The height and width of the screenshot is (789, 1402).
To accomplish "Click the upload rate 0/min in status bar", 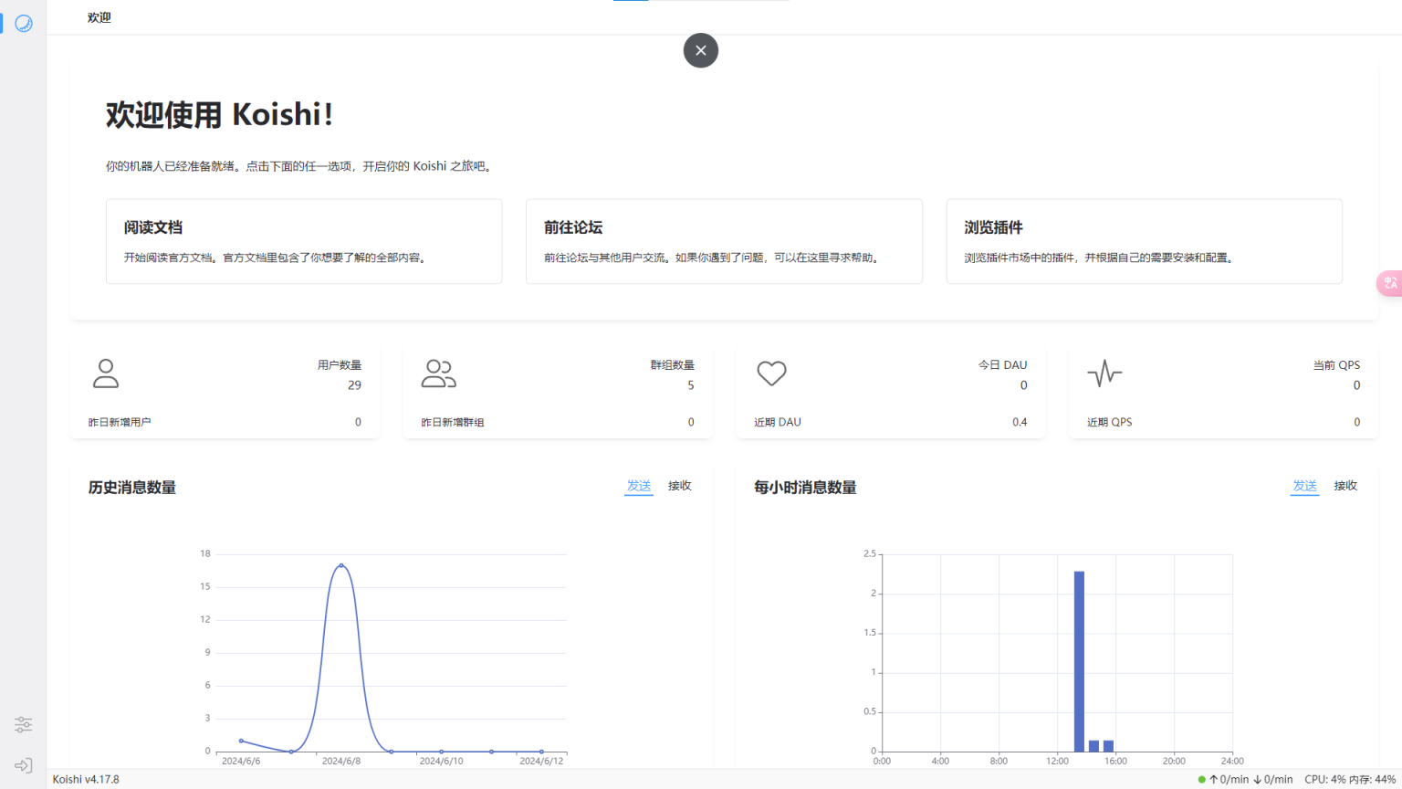I will coord(1229,779).
